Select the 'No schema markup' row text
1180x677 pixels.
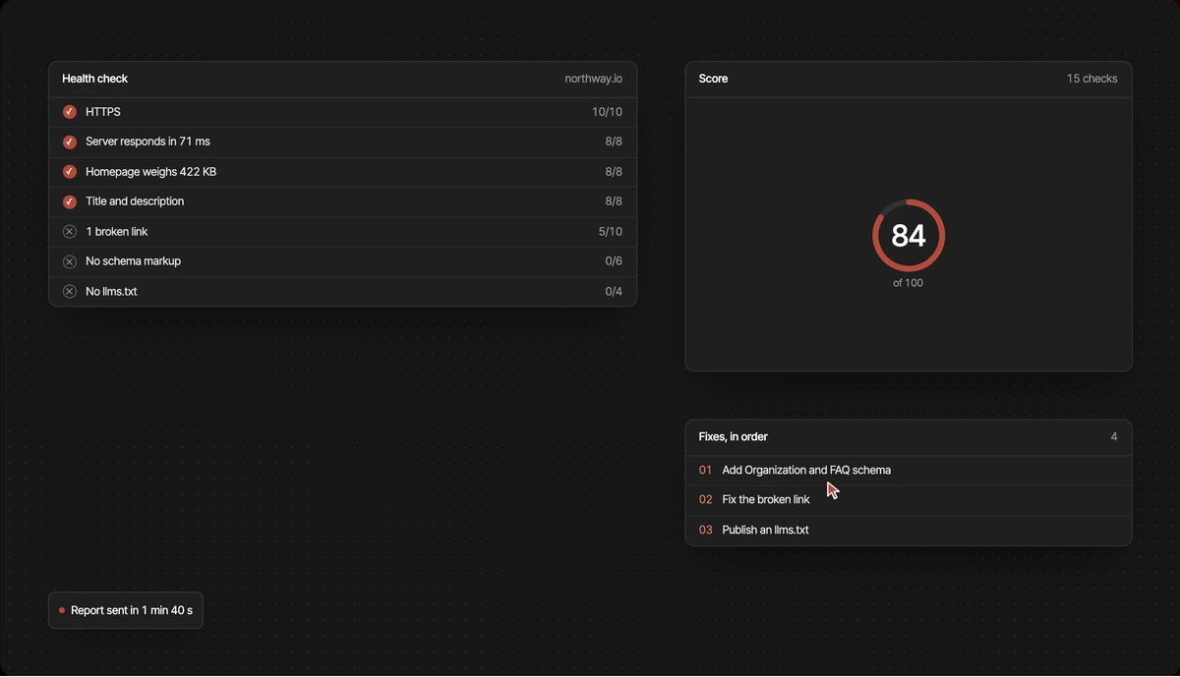point(133,261)
